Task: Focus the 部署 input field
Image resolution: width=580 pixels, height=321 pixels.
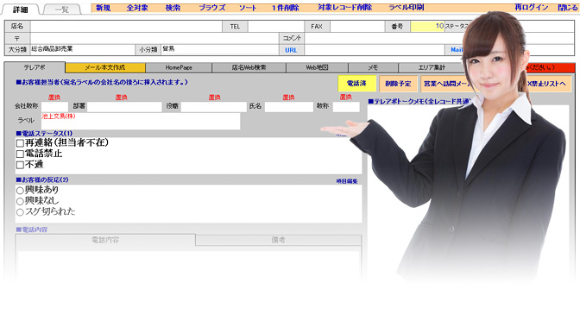Action: tap(124, 106)
